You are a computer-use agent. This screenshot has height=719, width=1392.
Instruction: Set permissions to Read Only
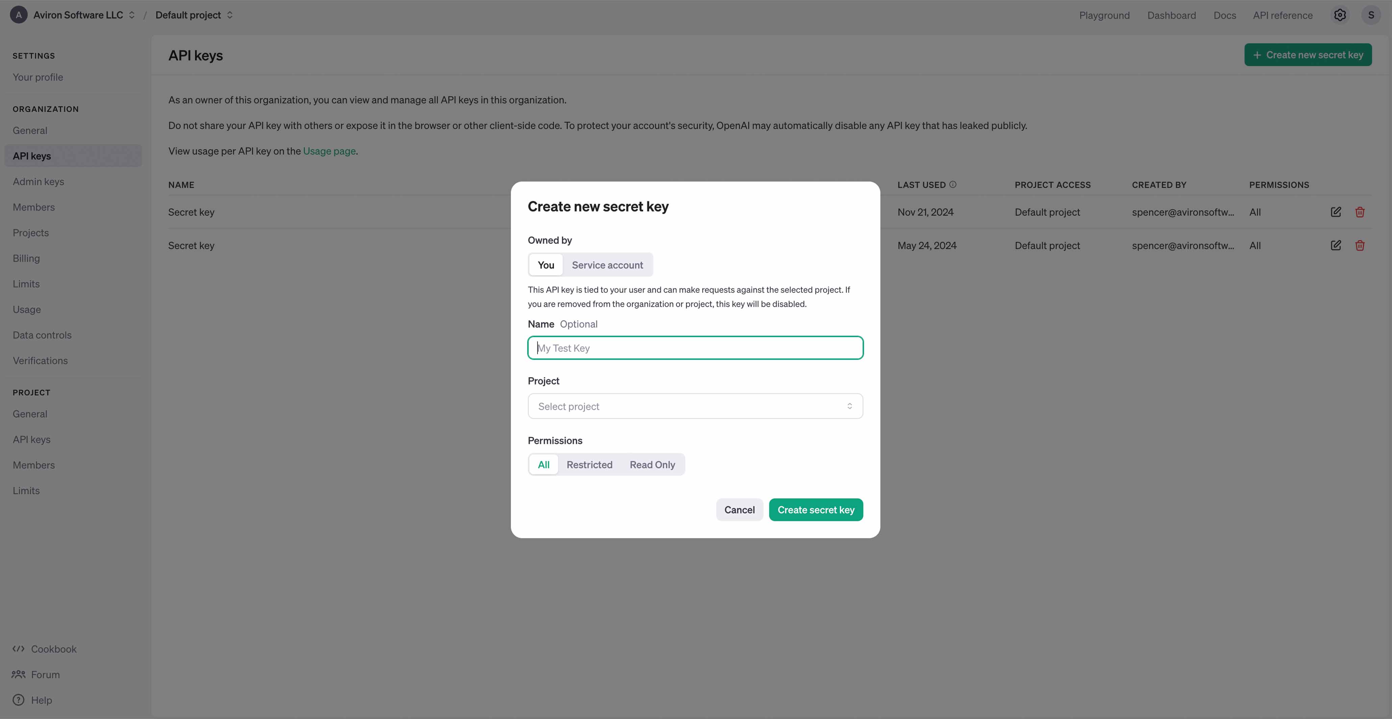coord(652,465)
